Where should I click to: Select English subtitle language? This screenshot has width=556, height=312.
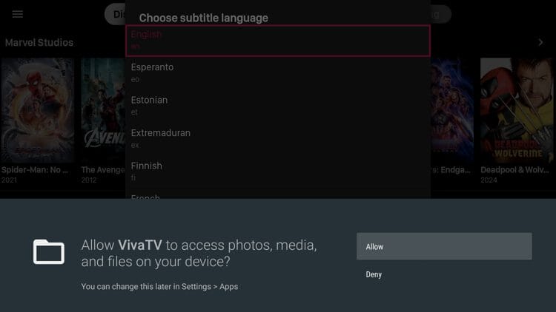coord(277,40)
